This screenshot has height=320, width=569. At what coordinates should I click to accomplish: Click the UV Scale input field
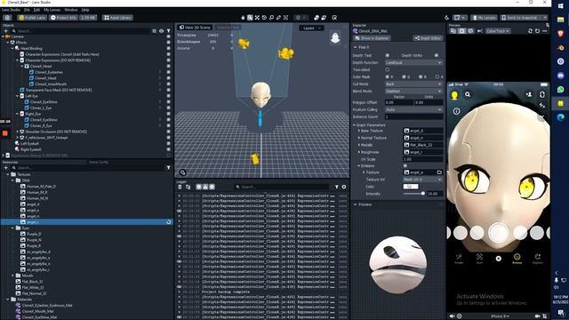click(x=423, y=159)
